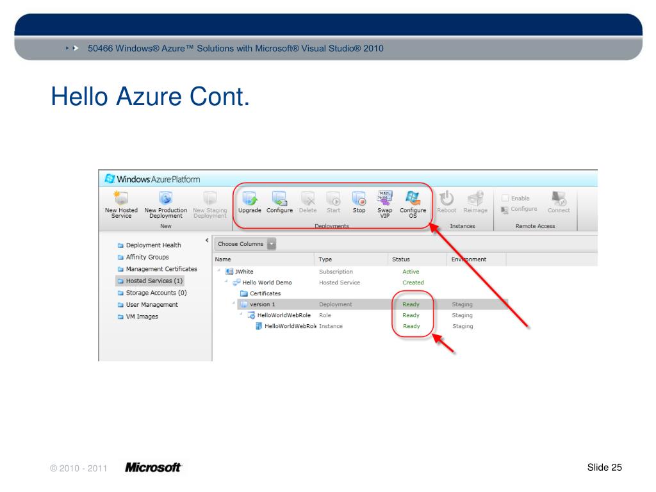Viewport: 656px width, 492px height.
Task: Sort by the Type column header
Action: click(351, 259)
